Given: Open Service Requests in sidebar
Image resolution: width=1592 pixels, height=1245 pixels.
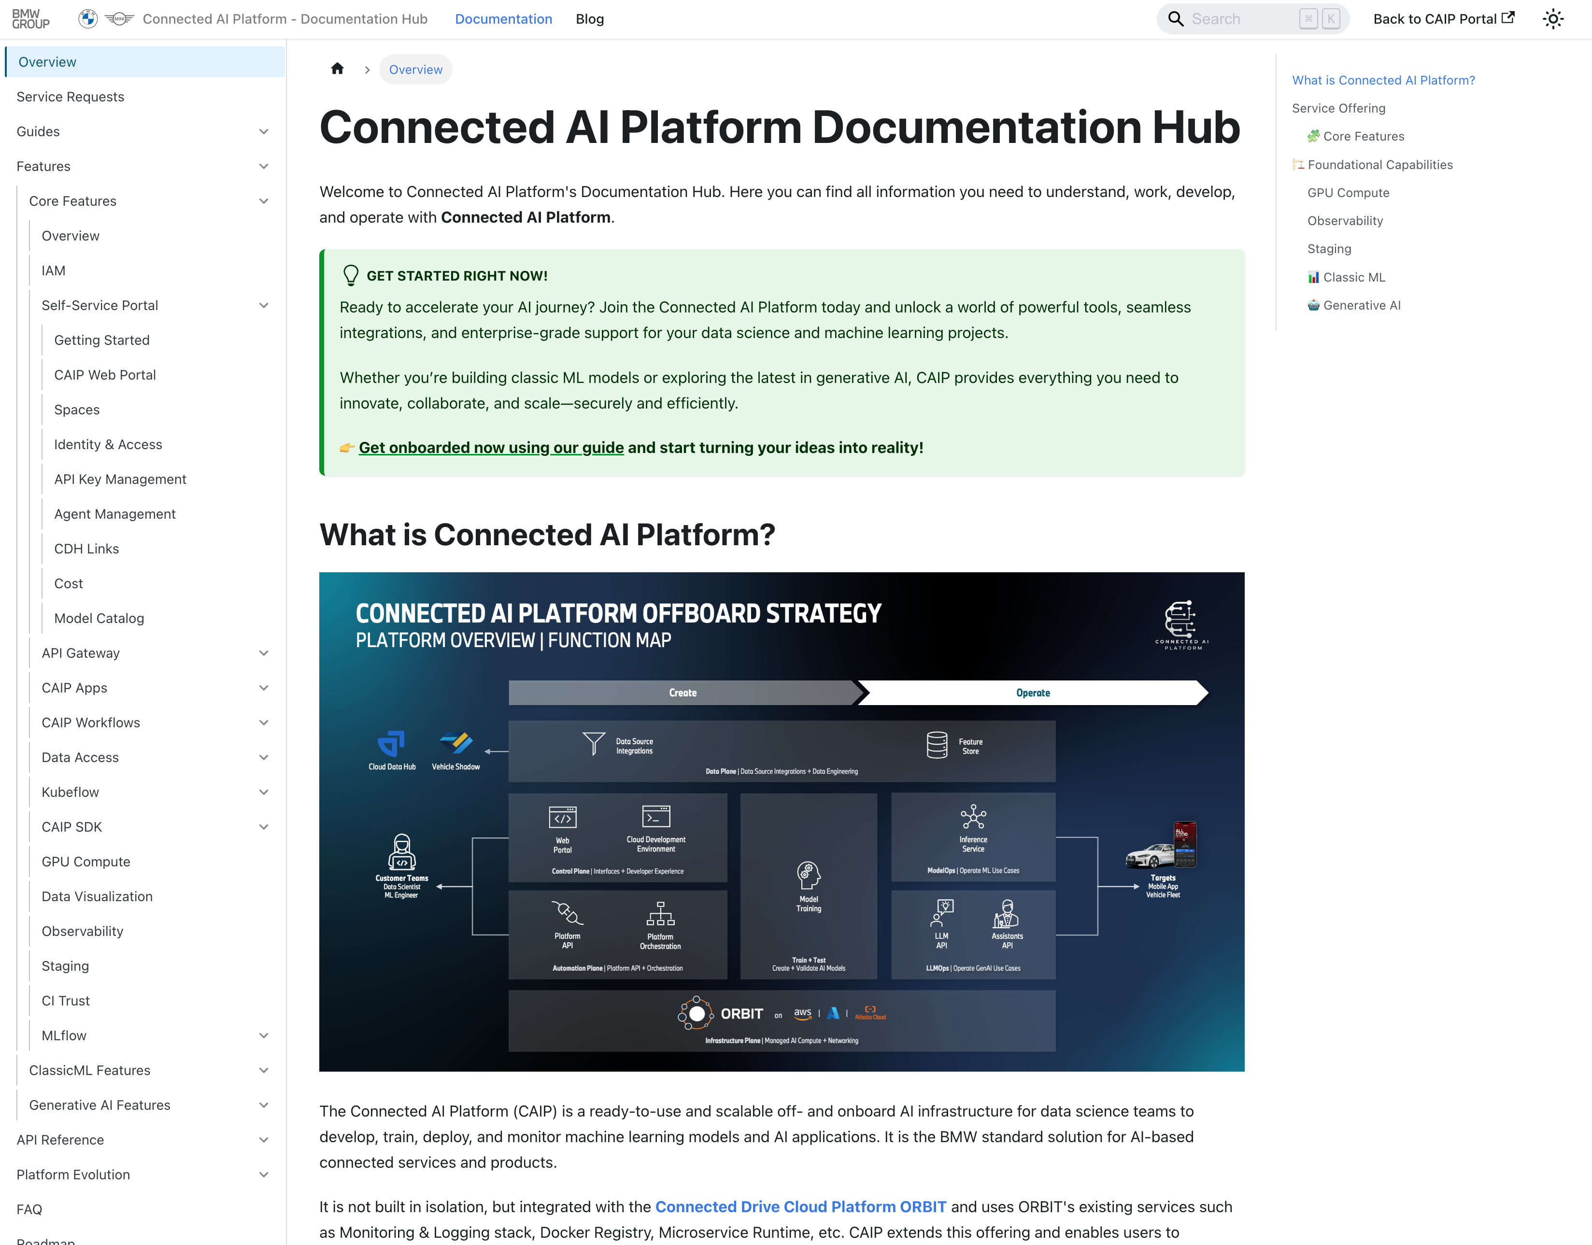Looking at the screenshot, I should pyautogui.click(x=70, y=97).
